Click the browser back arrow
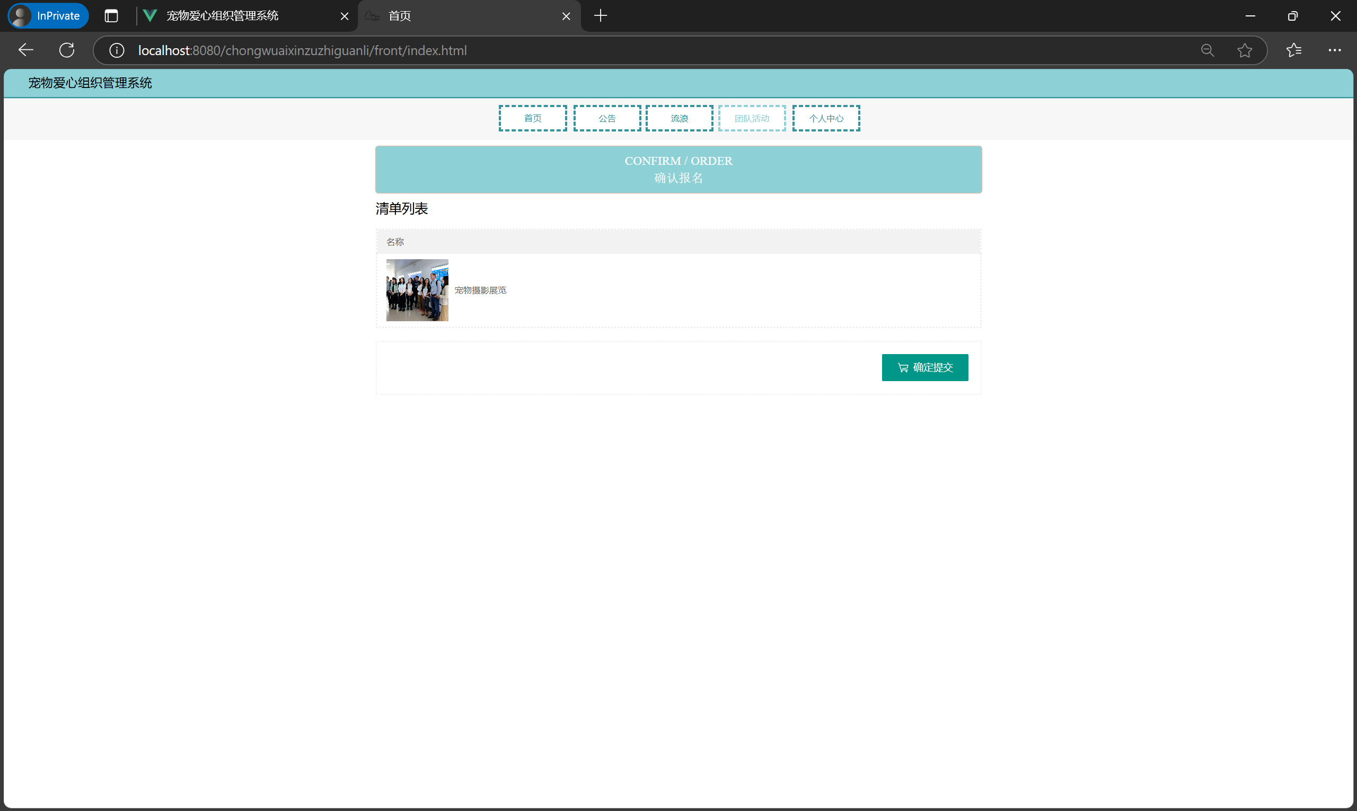This screenshot has width=1357, height=811. point(25,50)
